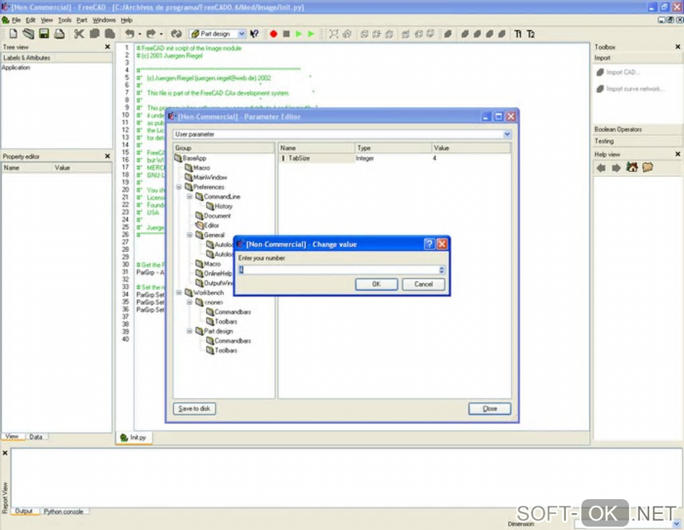Open the Tools menu

tap(64, 20)
